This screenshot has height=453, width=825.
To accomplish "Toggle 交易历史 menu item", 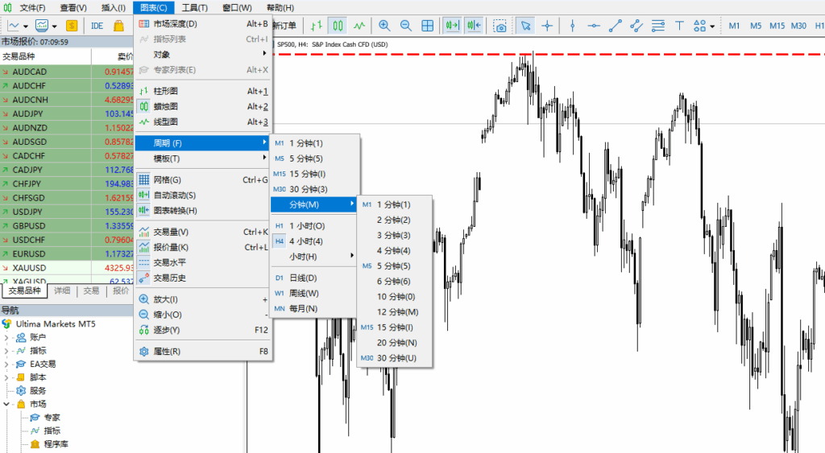I will pos(202,278).
